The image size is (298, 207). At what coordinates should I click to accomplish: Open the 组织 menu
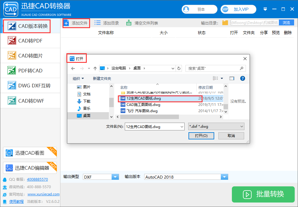78,78
